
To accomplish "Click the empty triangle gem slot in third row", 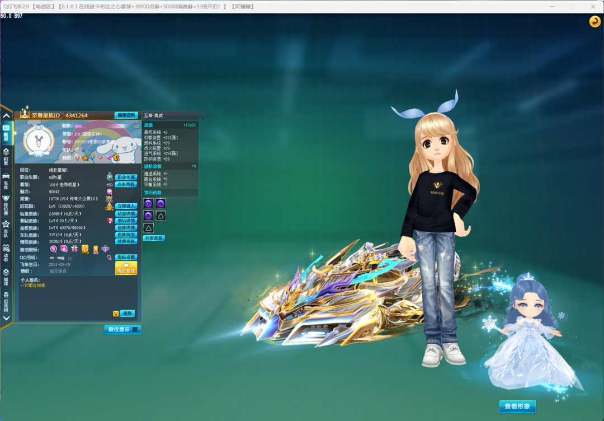I will 148,228.
